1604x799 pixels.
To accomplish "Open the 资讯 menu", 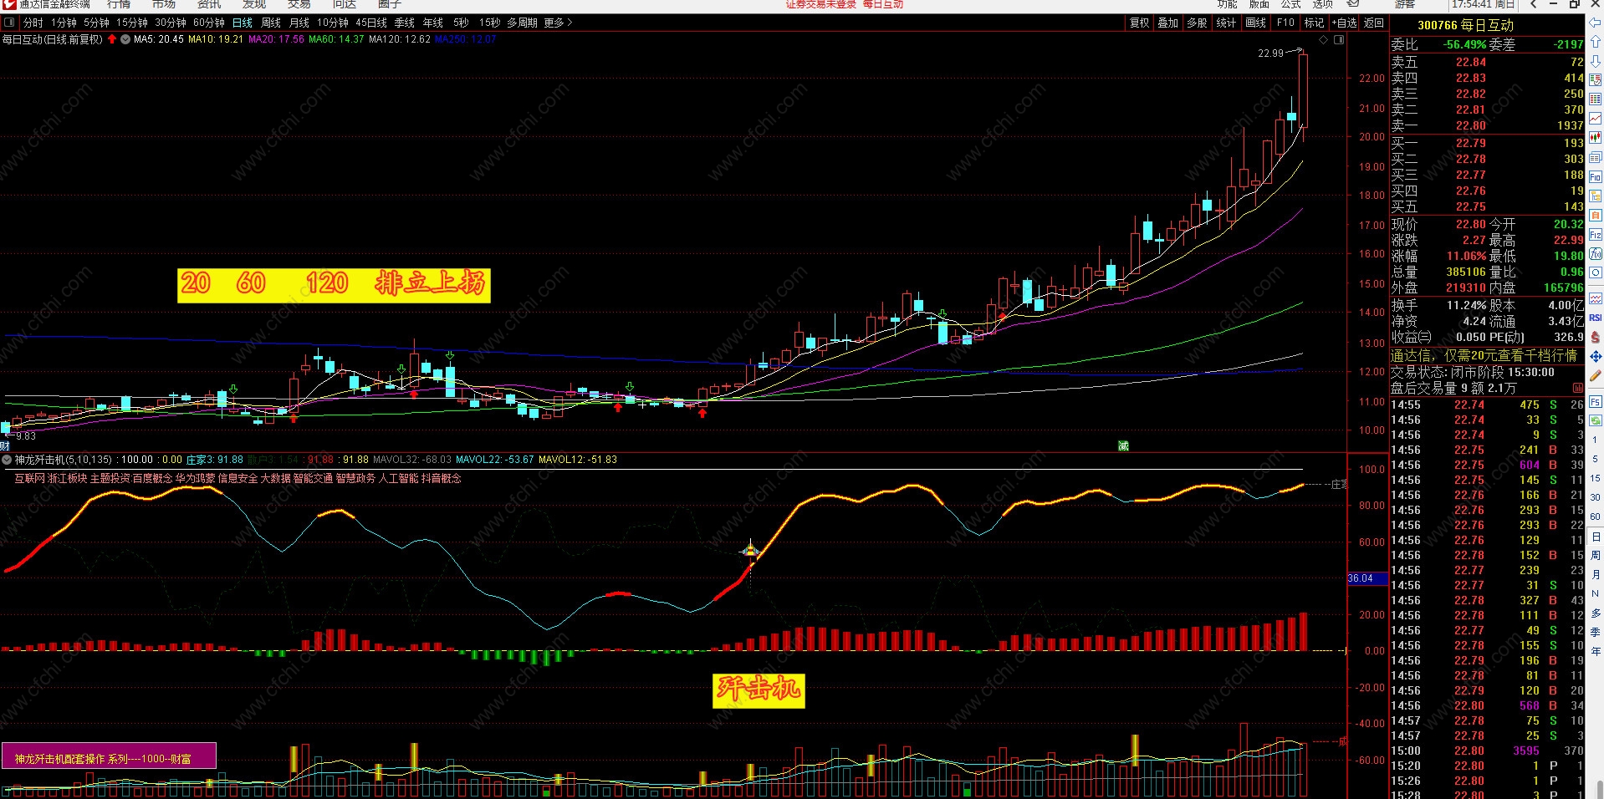I will point(209,4).
